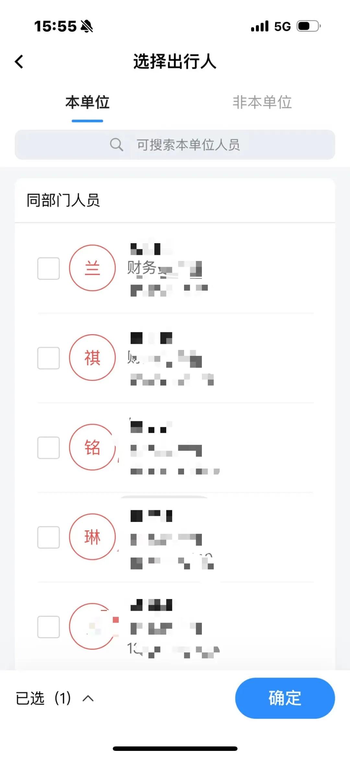This screenshot has width=350, height=758.
Task: Tap the 琳 avatar circle
Action: 92,537
